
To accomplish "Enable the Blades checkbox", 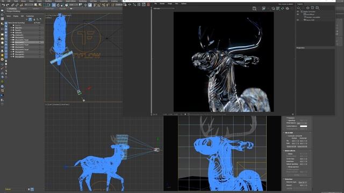I will tap(287, 154).
